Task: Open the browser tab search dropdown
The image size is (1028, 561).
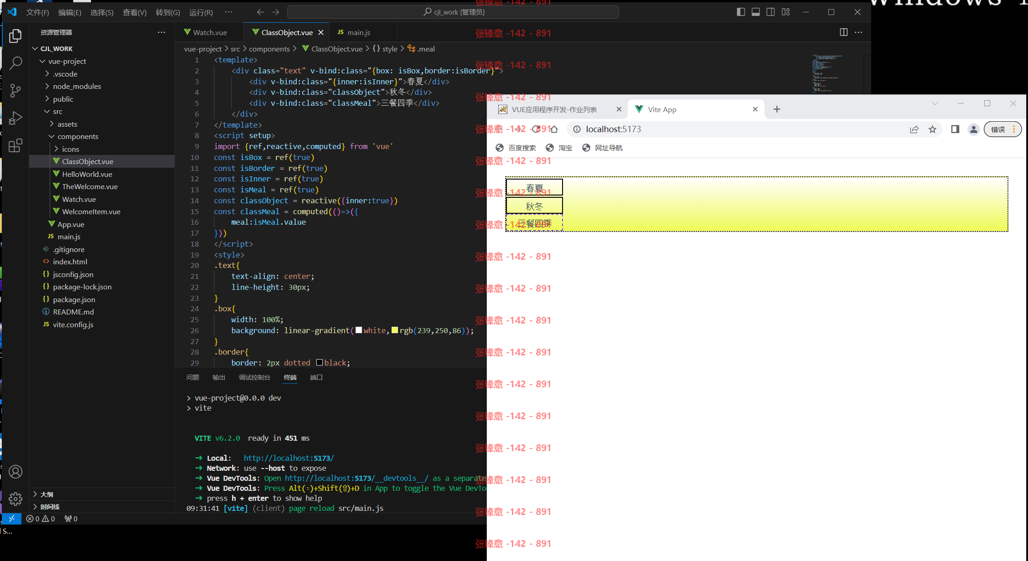Action: 935,103
